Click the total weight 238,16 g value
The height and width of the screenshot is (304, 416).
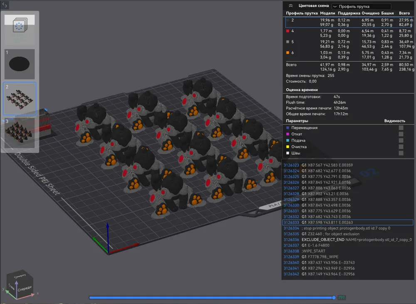[x=406, y=69]
